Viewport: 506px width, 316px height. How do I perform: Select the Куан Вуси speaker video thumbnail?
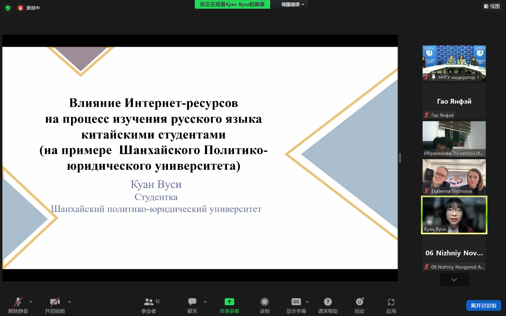tap(454, 215)
